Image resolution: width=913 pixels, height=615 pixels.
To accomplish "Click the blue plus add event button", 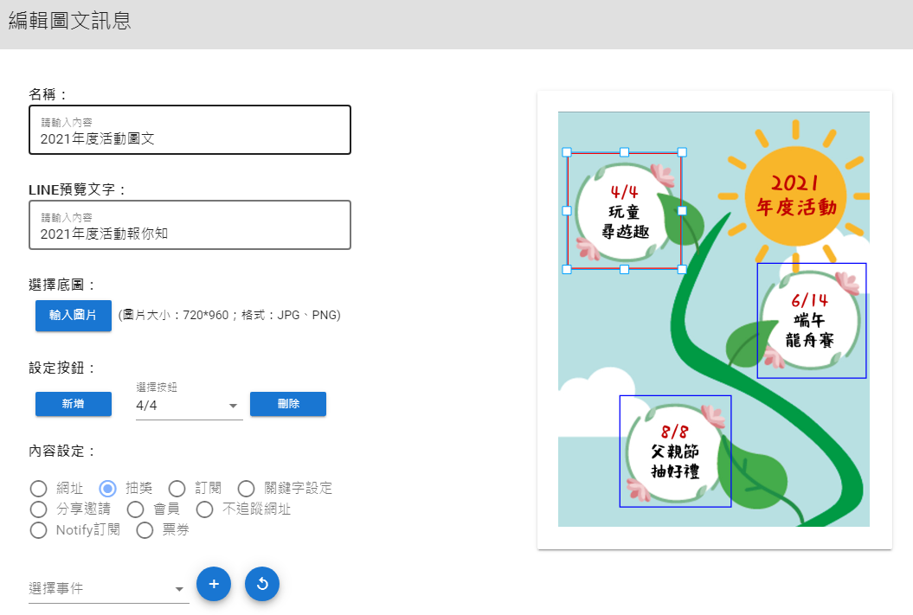I will [214, 584].
